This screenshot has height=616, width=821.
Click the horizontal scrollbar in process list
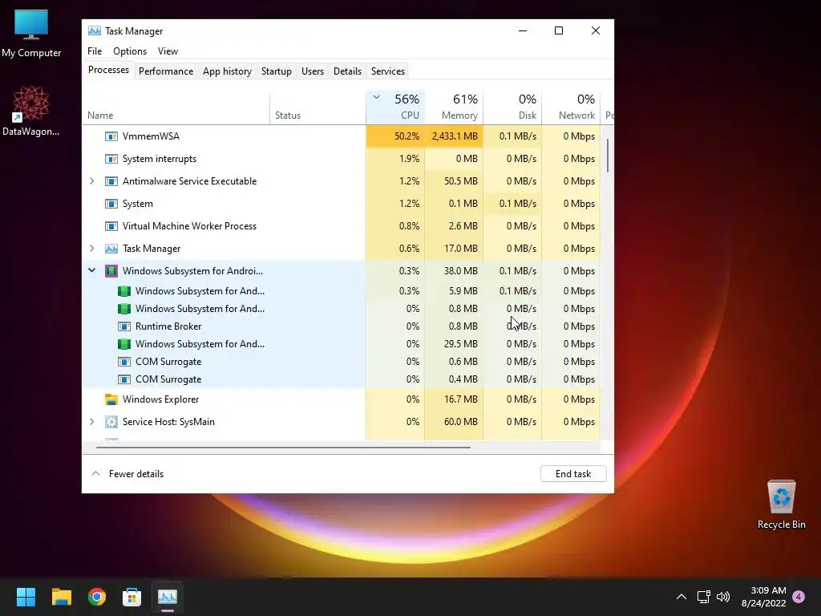click(283, 448)
